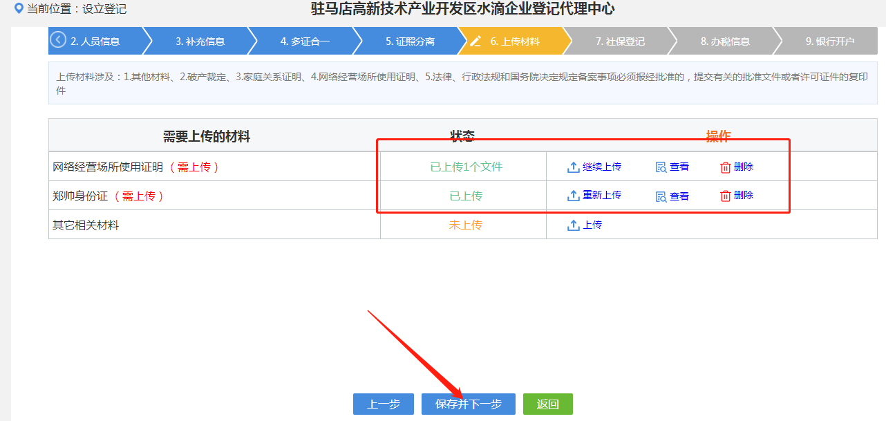Click the back arrow circle in step bar
The height and width of the screenshot is (421, 886).
(x=58, y=40)
